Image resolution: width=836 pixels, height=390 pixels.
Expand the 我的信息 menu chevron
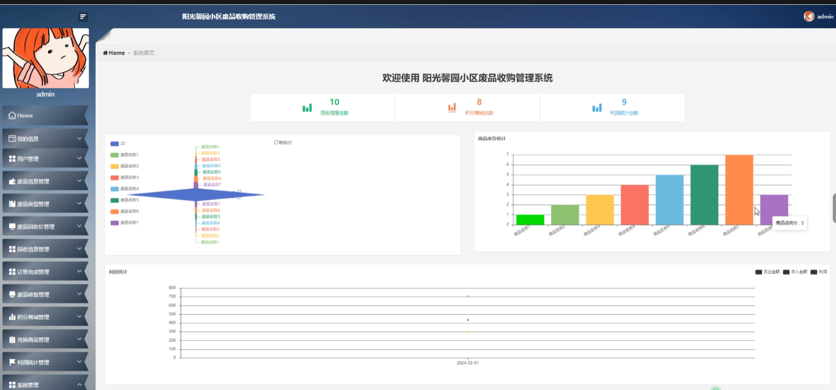[x=80, y=139]
